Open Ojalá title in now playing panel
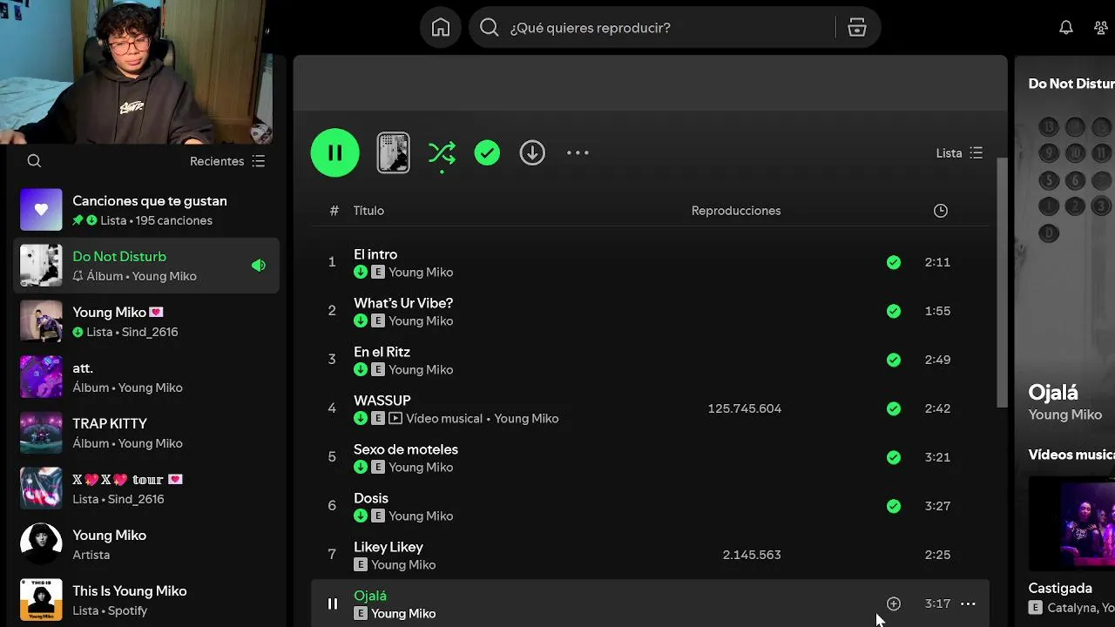The image size is (1115, 627). [1053, 392]
